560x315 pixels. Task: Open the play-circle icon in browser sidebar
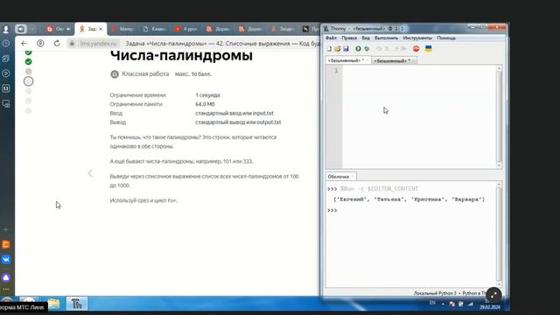(6, 73)
